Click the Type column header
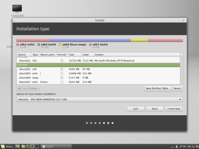This screenshot has height=149, width=199. [x=35, y=54]
